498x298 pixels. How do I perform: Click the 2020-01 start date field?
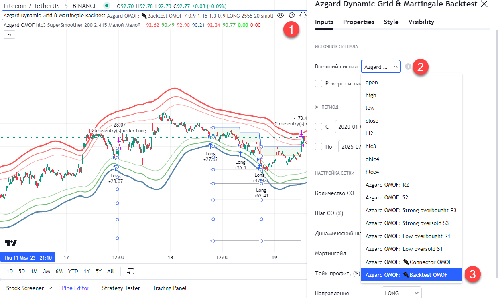click(348, 127)
